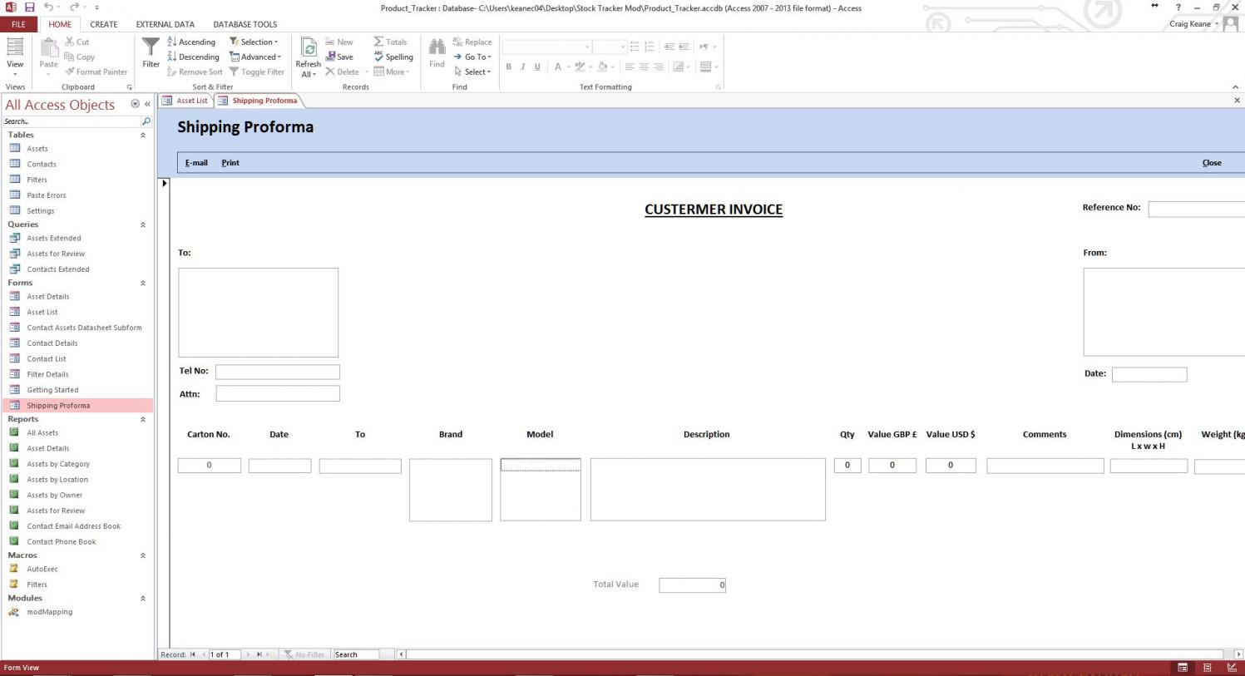Open the More dropdown in Records group

pos(391,72)
